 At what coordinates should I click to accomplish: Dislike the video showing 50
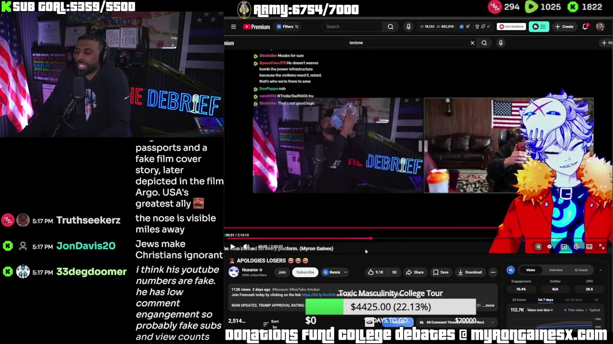click(x=394, y=272)
